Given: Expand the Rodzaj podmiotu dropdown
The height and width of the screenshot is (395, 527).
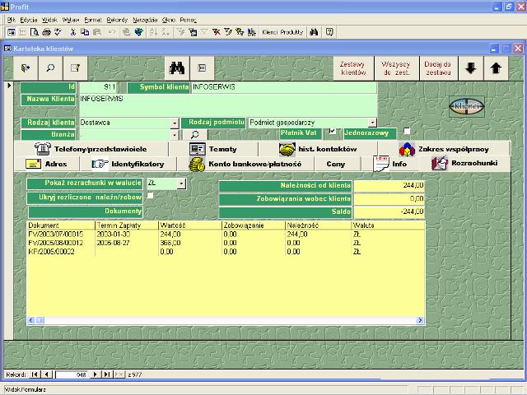Looking at the screenshot, I should 372,123.
